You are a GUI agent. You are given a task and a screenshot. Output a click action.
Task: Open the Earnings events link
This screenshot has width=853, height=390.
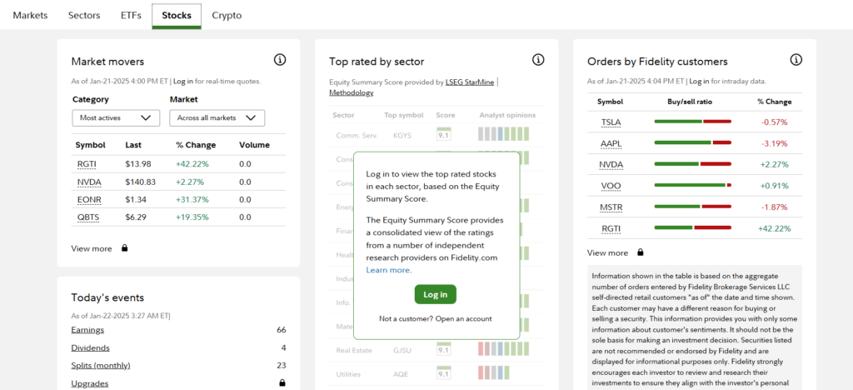pyautogui.click(x=87, y=330)
